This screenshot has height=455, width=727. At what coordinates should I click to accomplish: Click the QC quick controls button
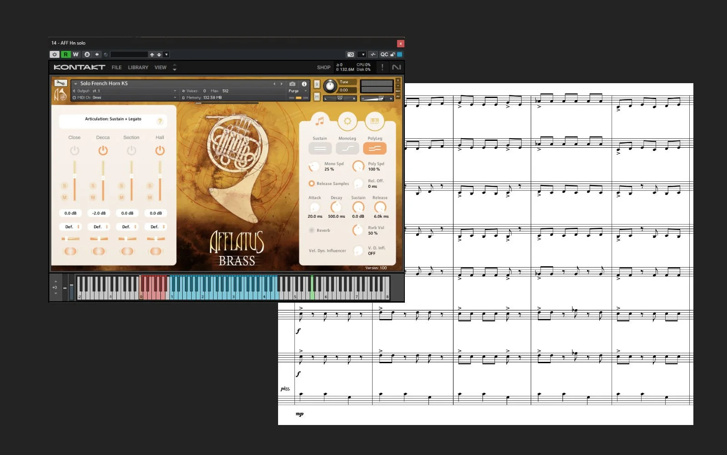pyautogui.click(x=384, y=55)
